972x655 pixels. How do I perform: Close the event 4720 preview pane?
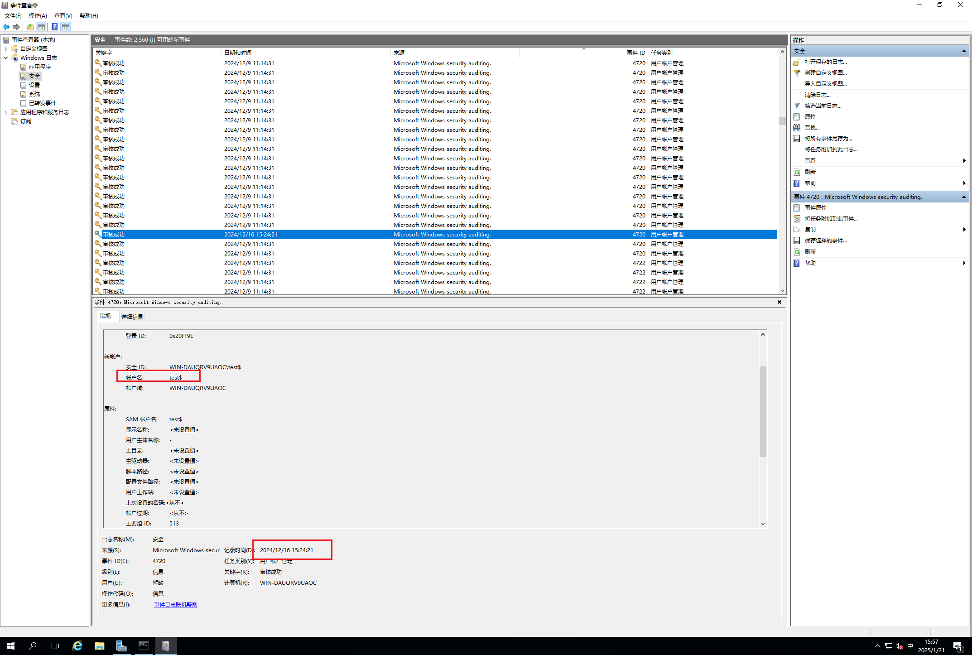point(780,302)
